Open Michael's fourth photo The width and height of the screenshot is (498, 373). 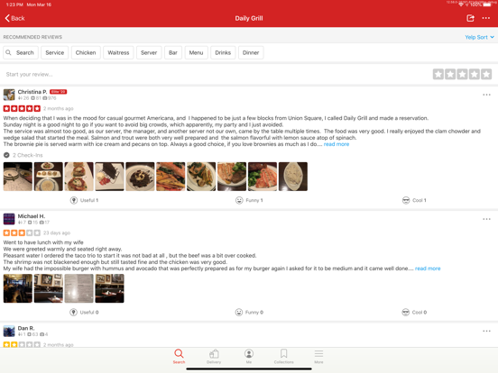(x=109, y=288)
